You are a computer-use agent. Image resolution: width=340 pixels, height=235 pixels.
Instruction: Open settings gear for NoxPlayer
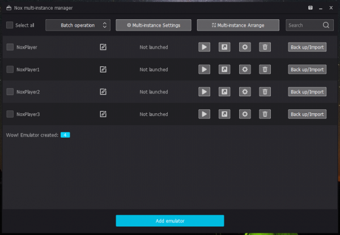(245, 47)
